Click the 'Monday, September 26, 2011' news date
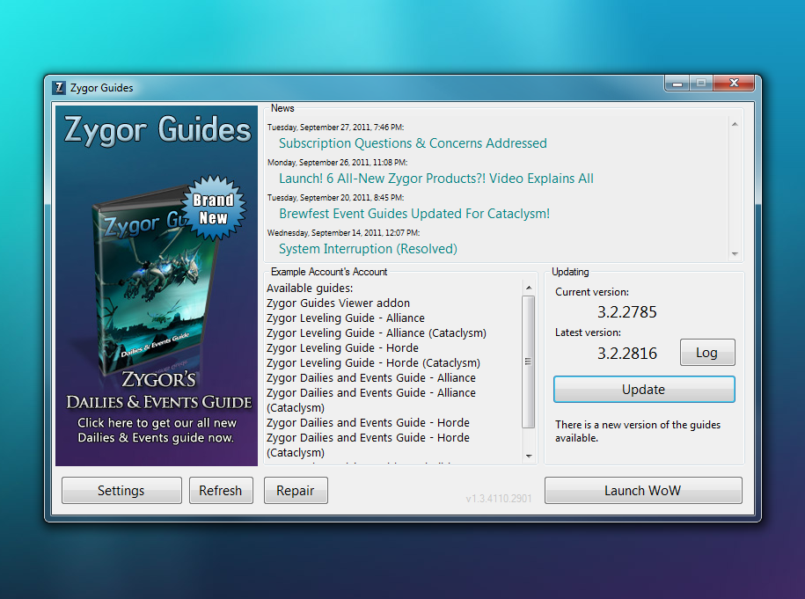This screenshot has height=599, width=805. coord(337,163)
